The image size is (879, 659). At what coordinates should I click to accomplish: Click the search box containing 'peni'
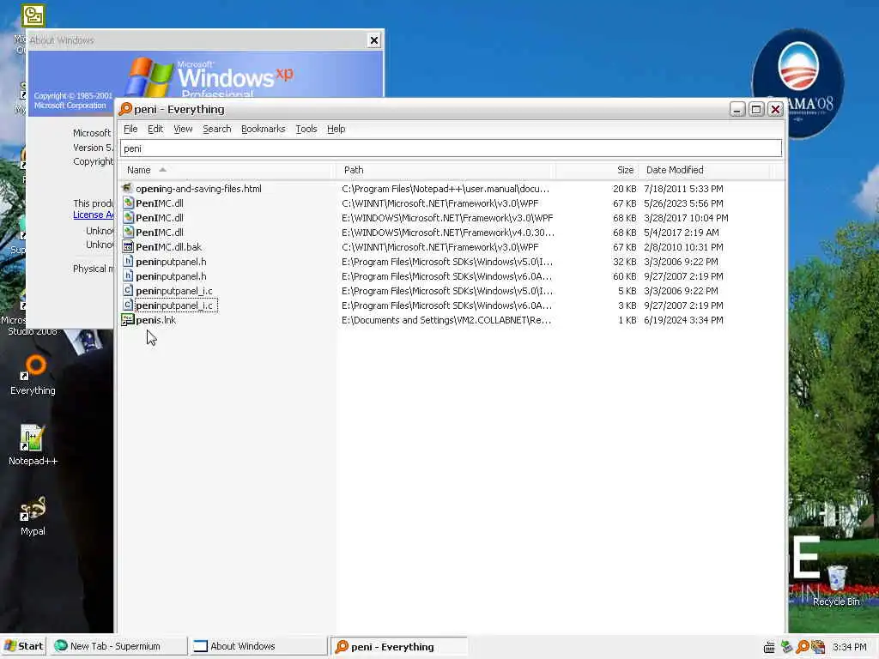click(x=451, y=148)
